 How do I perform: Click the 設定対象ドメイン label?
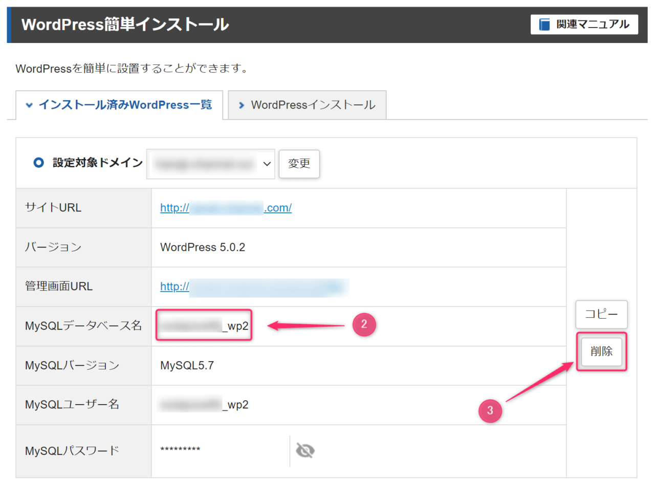97,163
